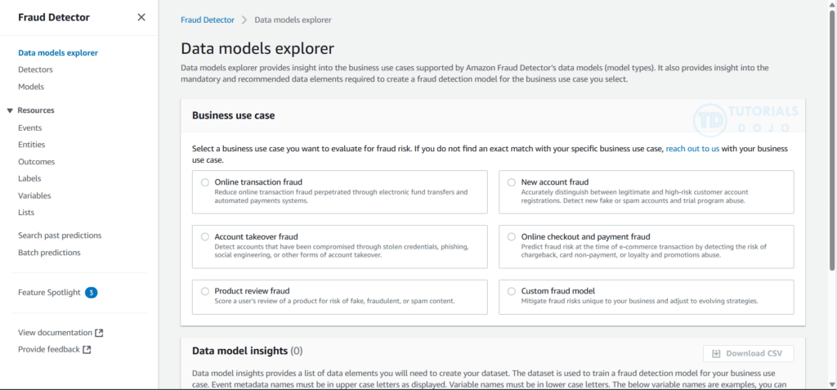The image size is (837, 390).
Task: Select the Product review fraud radio button
Action: (x=204, y=291)
